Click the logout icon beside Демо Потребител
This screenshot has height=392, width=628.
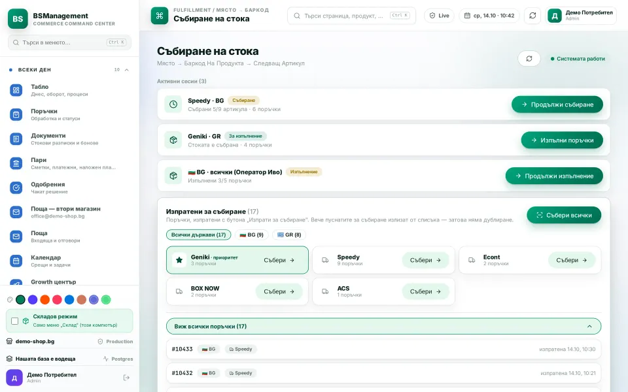(x=126, y=378)
